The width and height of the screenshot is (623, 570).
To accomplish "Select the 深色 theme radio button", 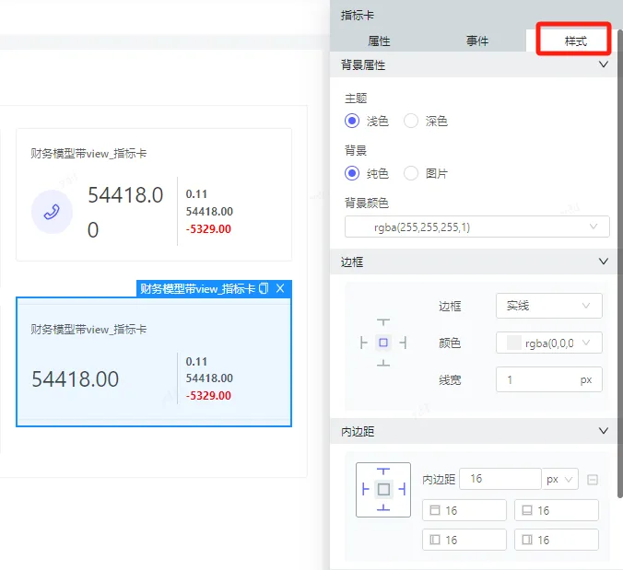I will pyautogui.click(x=411, y=121).
